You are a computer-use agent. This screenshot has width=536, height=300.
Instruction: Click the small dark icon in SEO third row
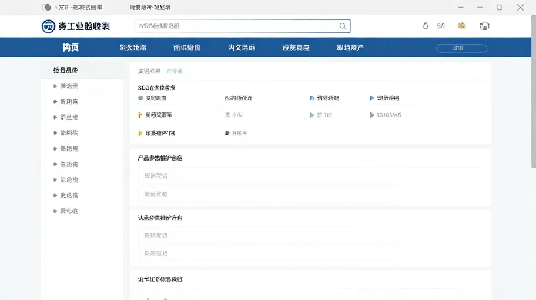227,133
